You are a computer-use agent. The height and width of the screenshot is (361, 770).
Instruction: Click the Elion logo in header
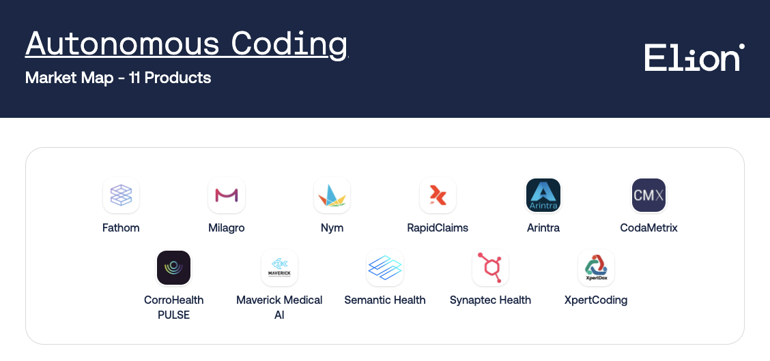[694, 57]
